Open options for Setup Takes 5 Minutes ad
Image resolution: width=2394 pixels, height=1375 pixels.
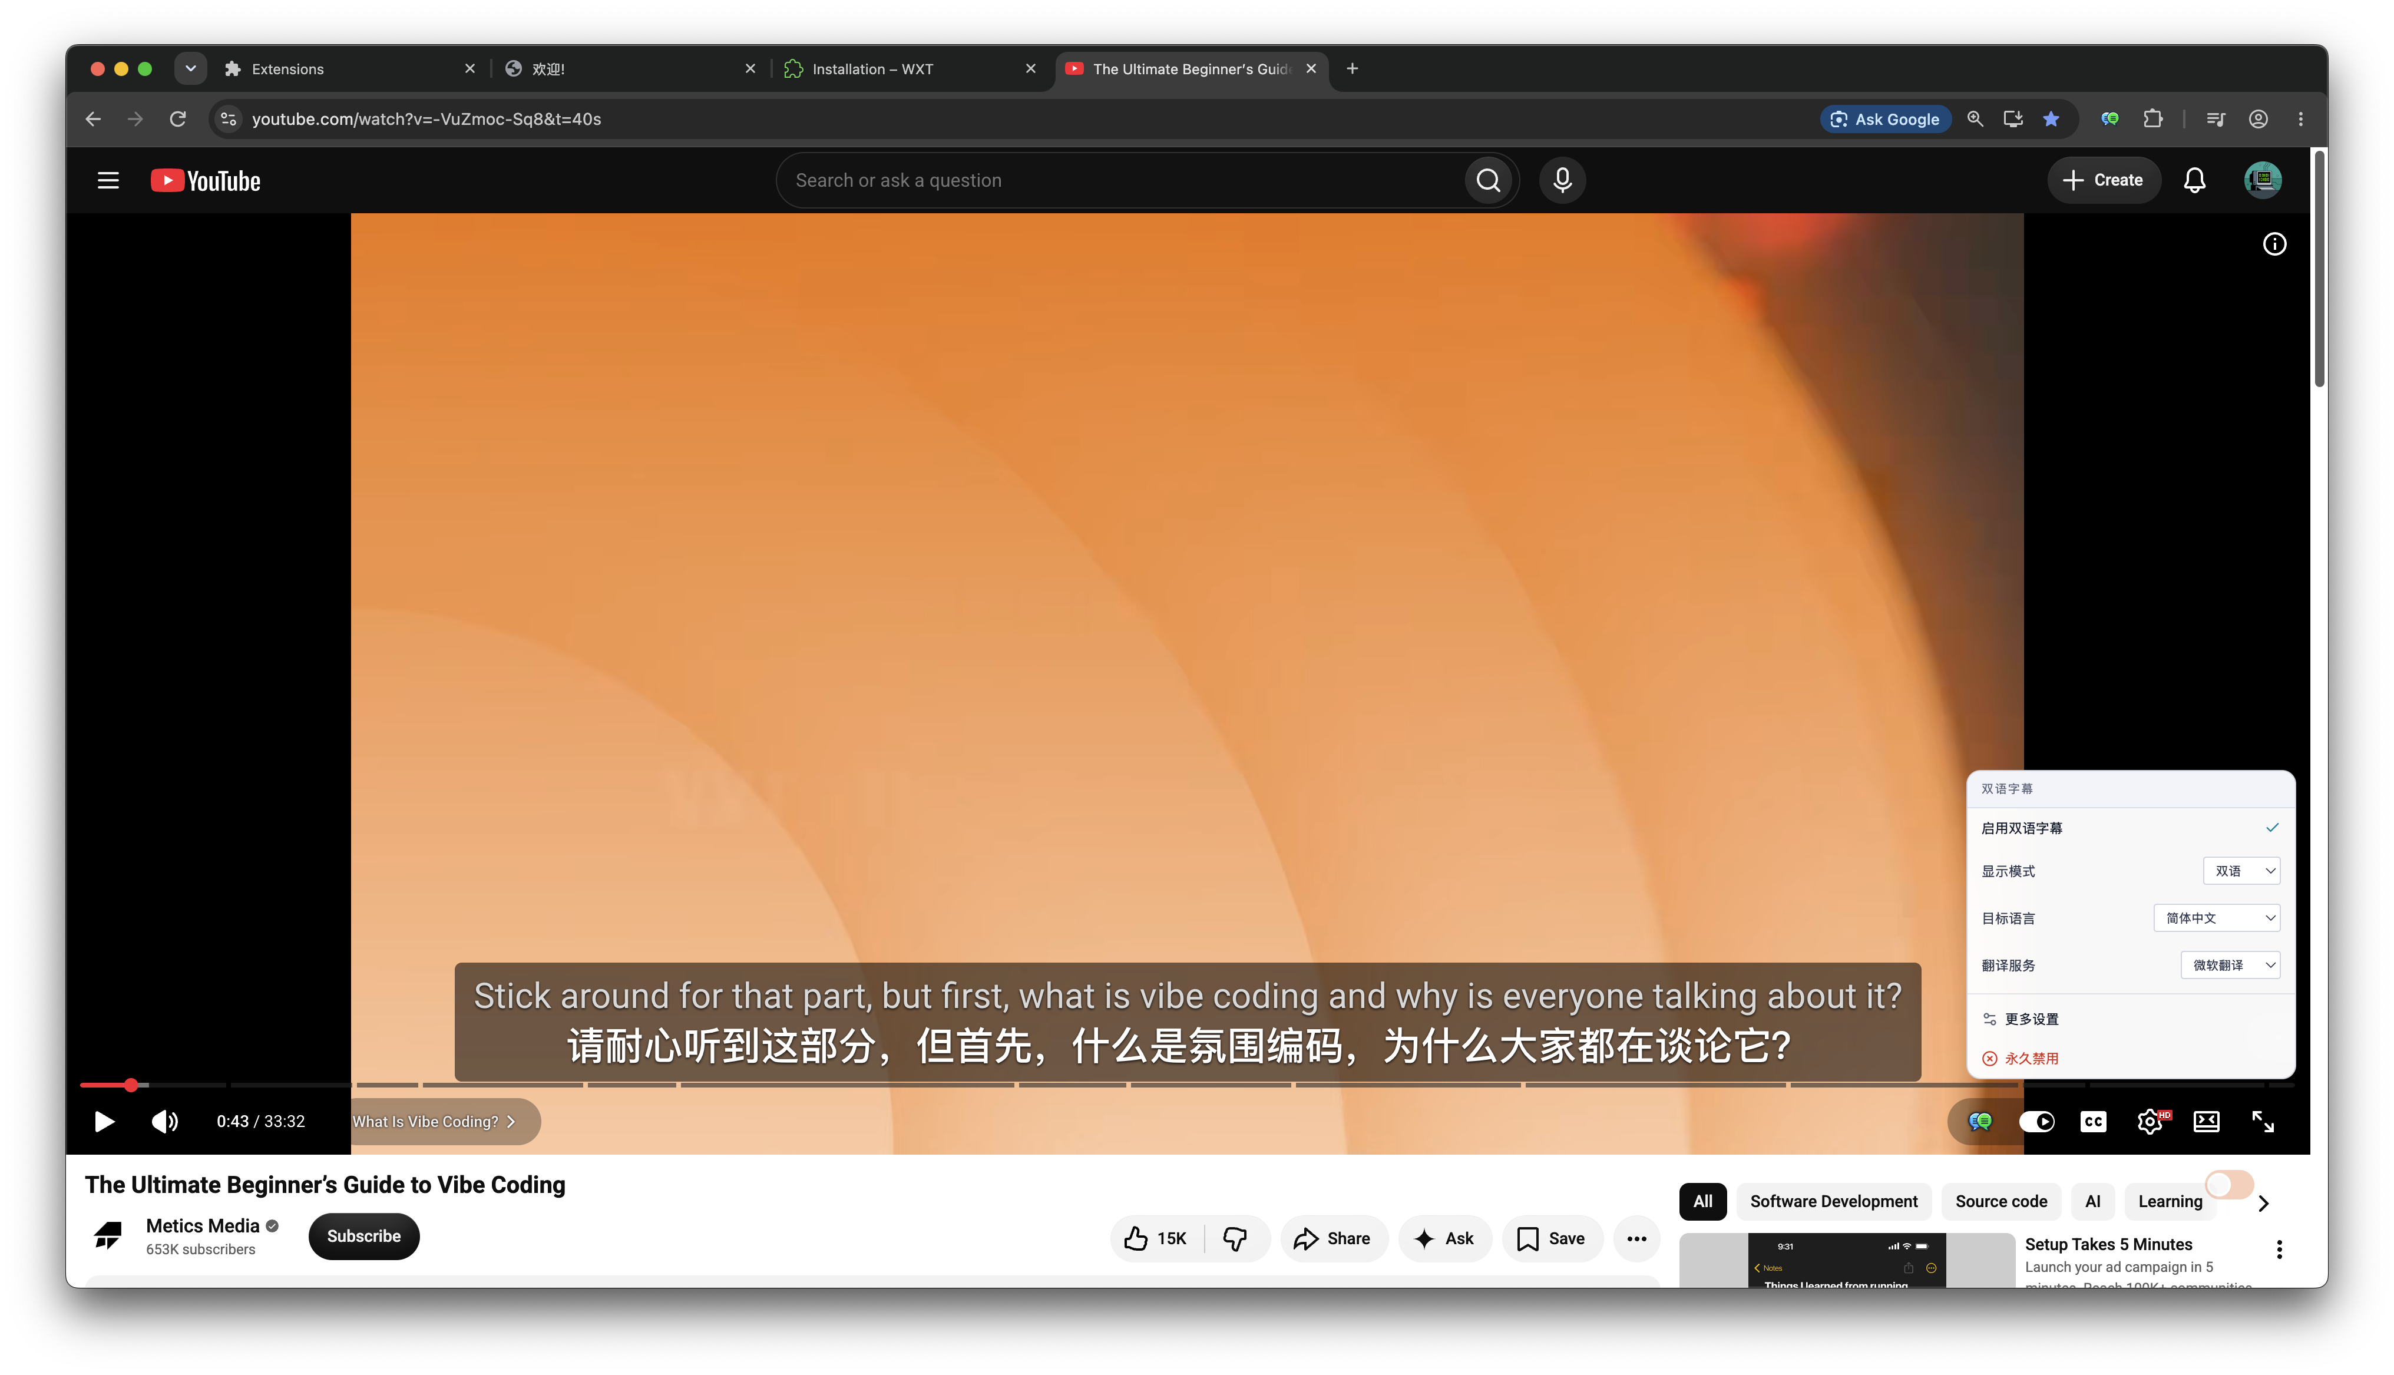[2279, 1250]
